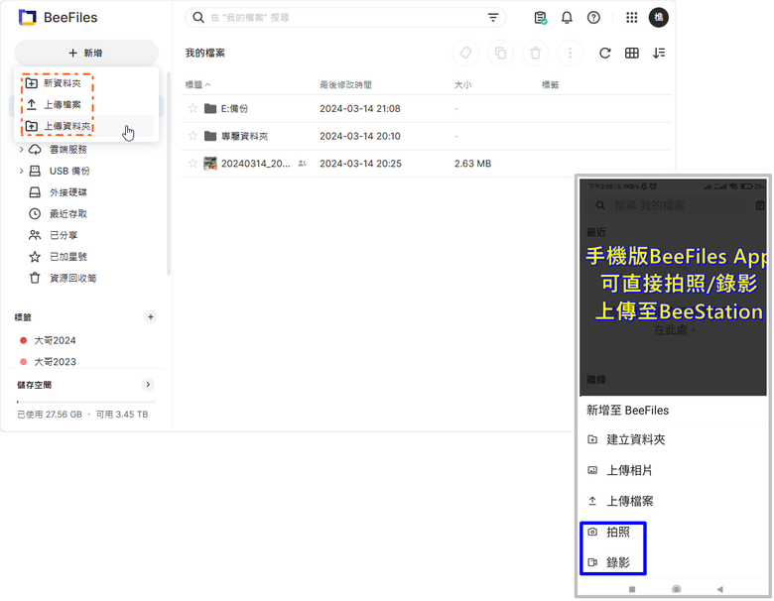Open 外接硬碟 in sidebar
Screen dimensions: 774x601
68,192
